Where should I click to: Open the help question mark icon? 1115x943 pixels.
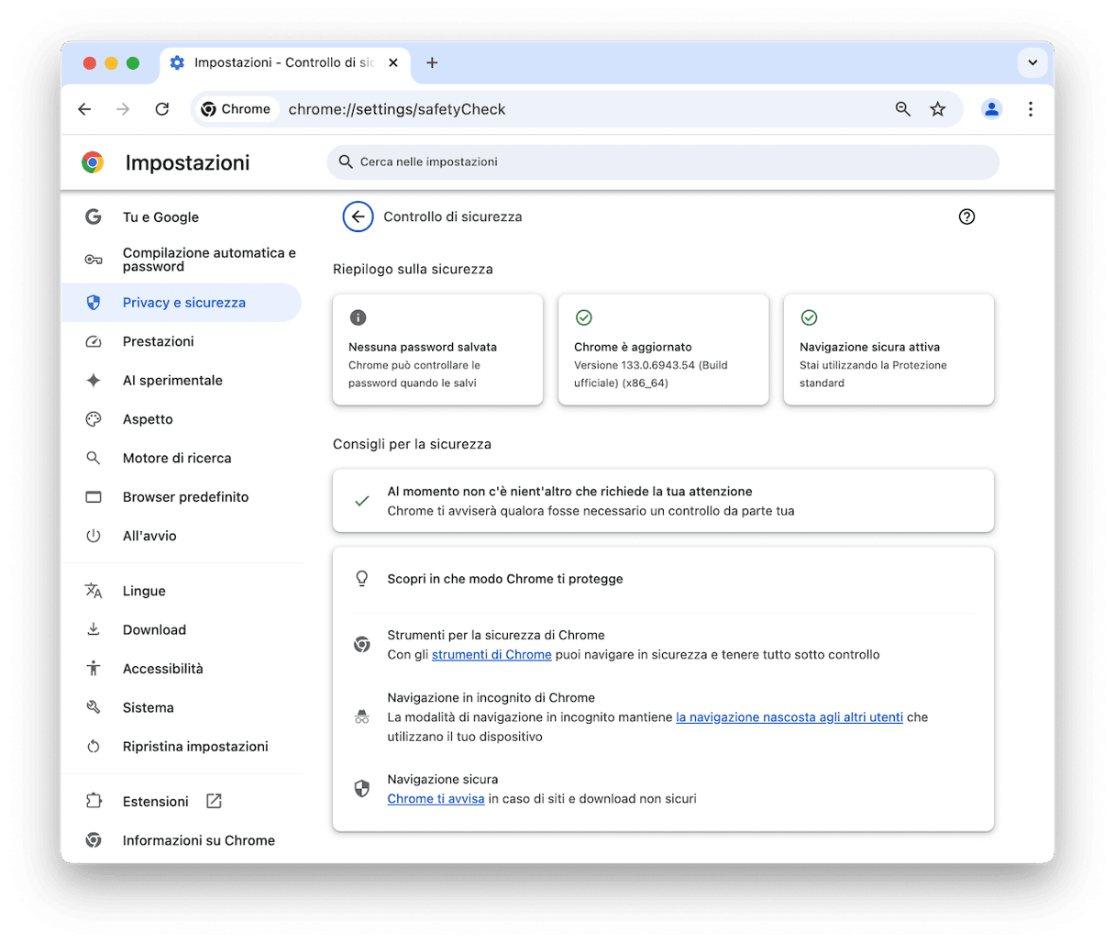966,216
